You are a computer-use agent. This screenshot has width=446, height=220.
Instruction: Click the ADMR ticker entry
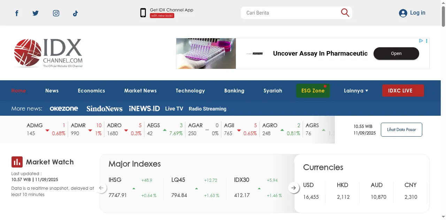(x=86, y=129)
